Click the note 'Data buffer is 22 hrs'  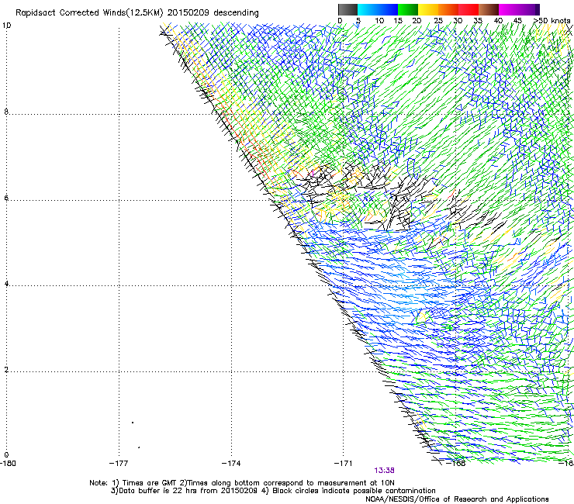pos(158,491)
